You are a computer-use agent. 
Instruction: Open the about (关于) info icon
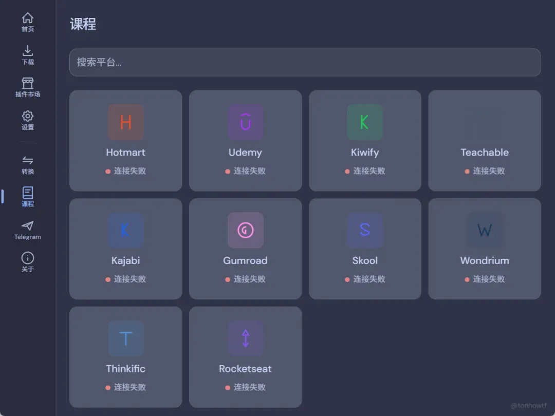(28, 258)
